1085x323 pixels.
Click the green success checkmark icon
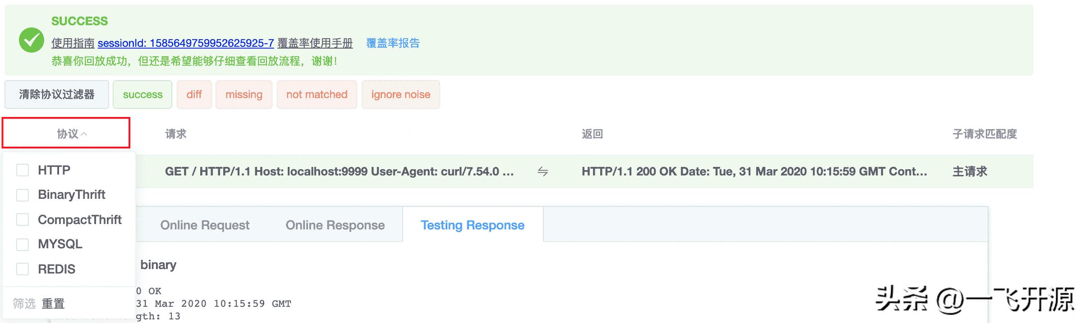click(x=31, y=40)
